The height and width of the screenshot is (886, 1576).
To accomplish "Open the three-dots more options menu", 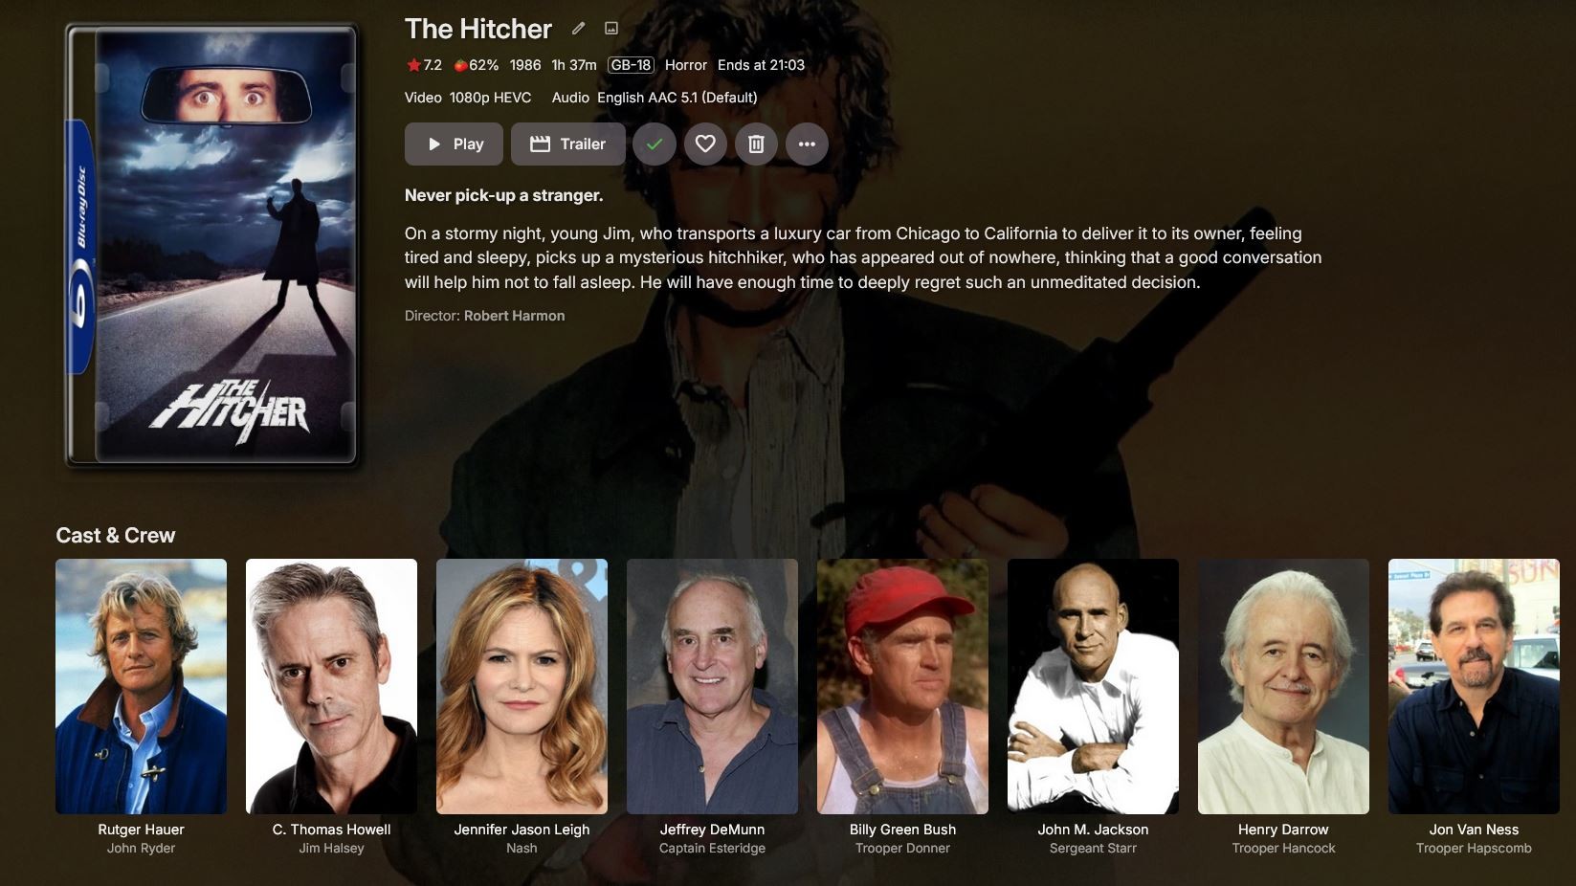I will click(807, 144).
